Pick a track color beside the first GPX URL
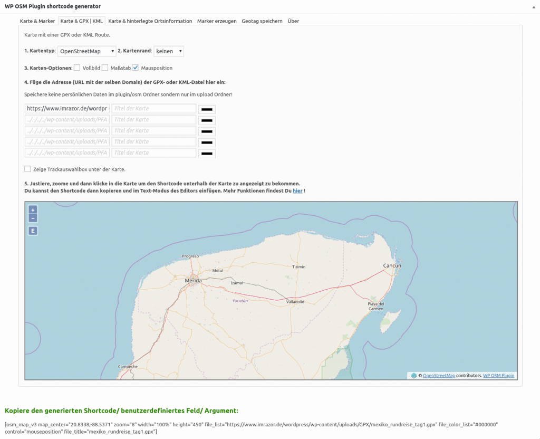The height and width of the screenshot is (439, 540). tap(206, 109)
